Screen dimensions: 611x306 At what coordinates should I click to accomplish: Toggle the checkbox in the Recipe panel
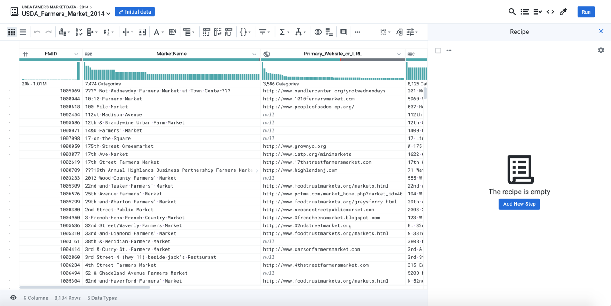tap(438, 50)
